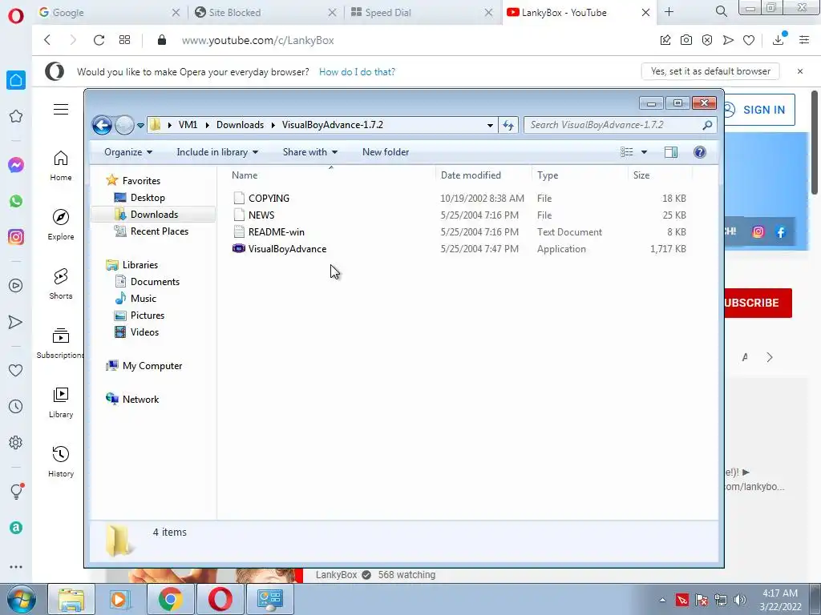Open Chrome from taskbar
Image resolution: width=821 pixels, height=615 pixels.
(x=170, y=599)
